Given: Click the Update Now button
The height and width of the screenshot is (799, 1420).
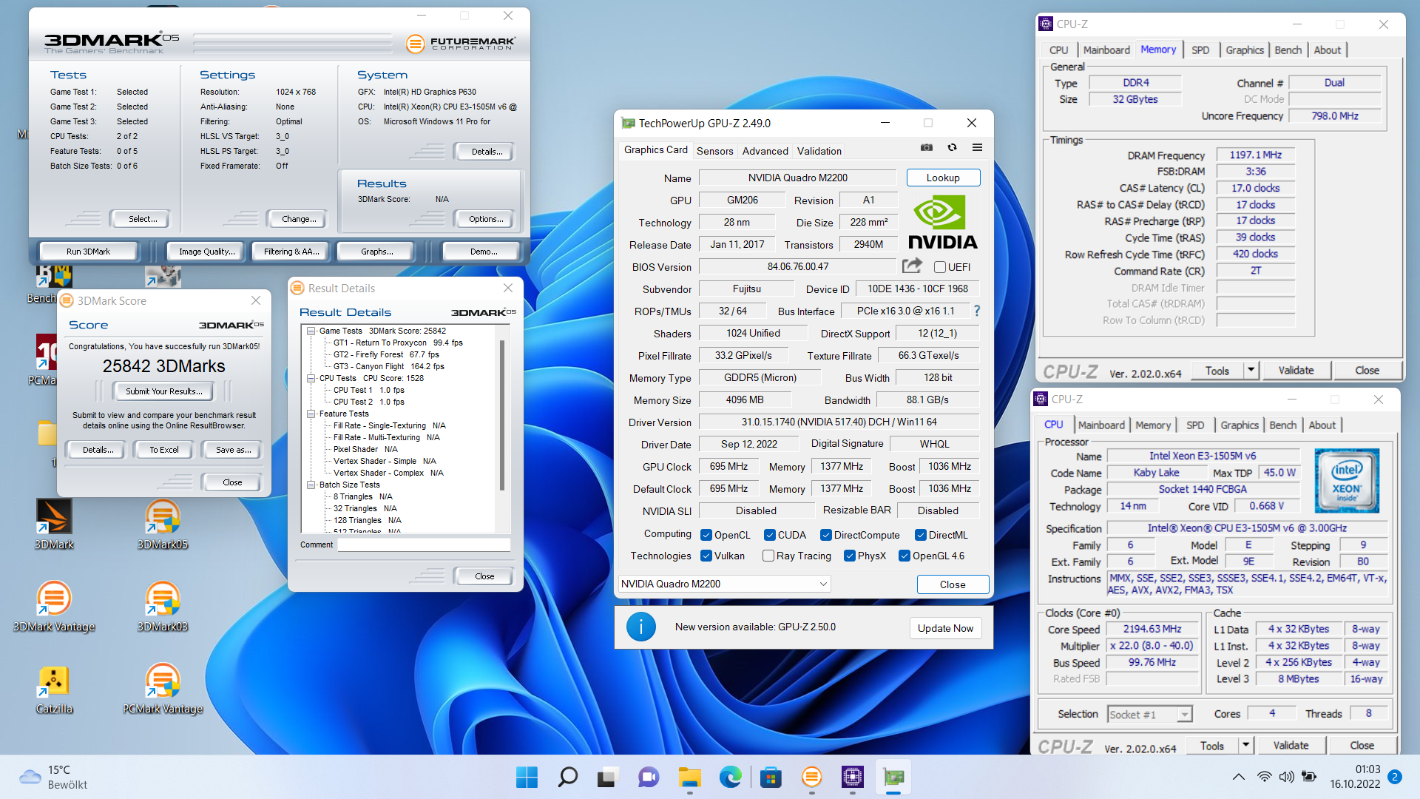Looking at the screenshot, I should [945, 628].
